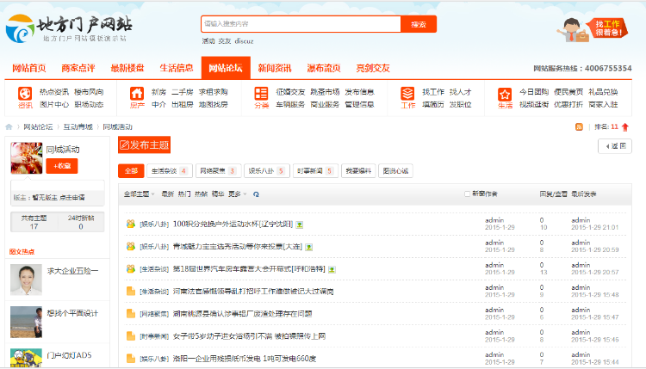Click the 房产 house category icon
This screenshot has width=646, height=369.
pyautogui.click(x=137, y=94)
